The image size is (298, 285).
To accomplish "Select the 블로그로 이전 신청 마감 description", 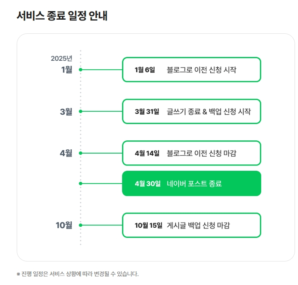I will (x=201, y=153).
